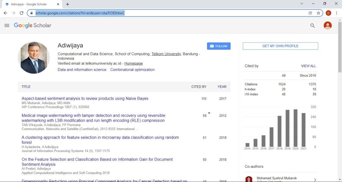The image size is (342, 182).
Task: Sort publications by the YEAR column header
Action: point(222,87)
